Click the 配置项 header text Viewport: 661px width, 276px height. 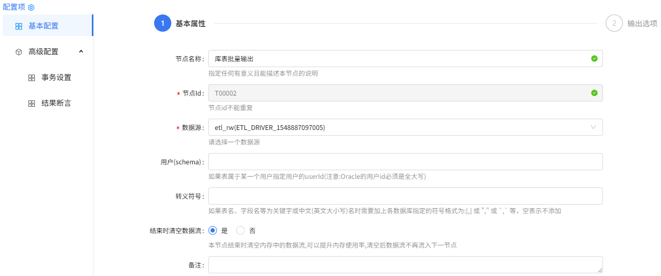point(14,8)
